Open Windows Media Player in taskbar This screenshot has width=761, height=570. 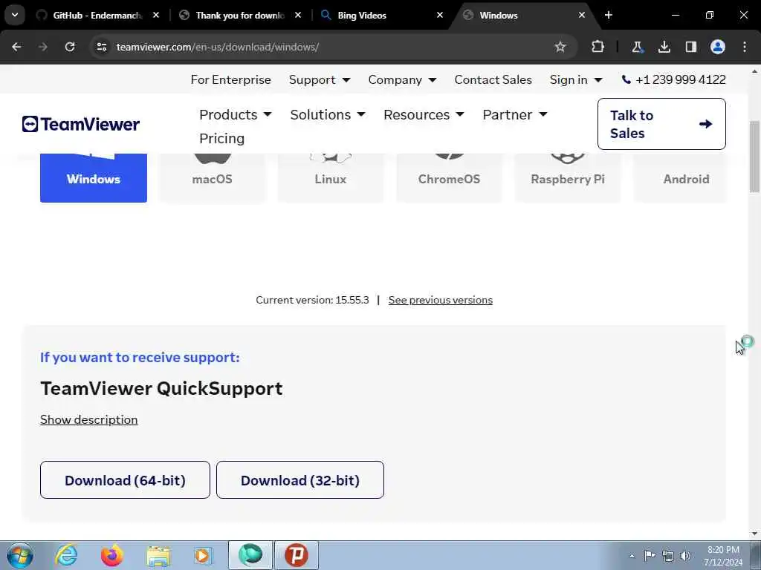[x=203, y=555]
